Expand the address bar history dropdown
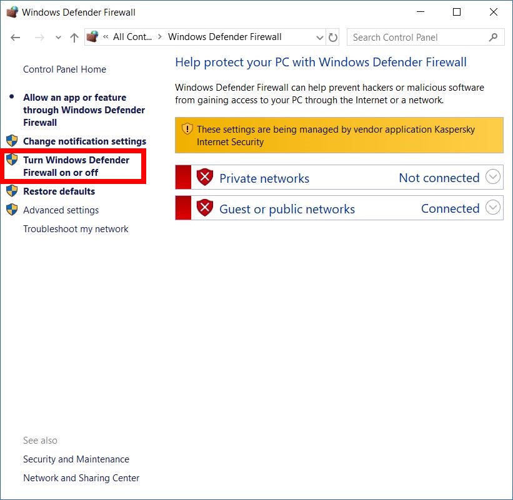513x500 pixels. (x=320, y=38)
